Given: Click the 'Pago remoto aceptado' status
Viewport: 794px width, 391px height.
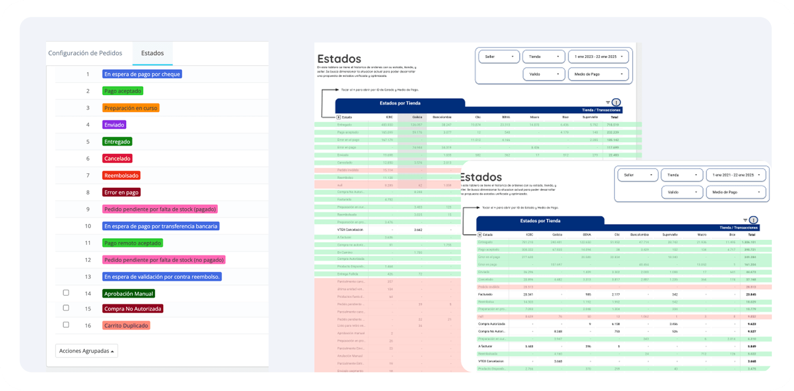Looking at the screenshot, I should (x=133, y=243).
